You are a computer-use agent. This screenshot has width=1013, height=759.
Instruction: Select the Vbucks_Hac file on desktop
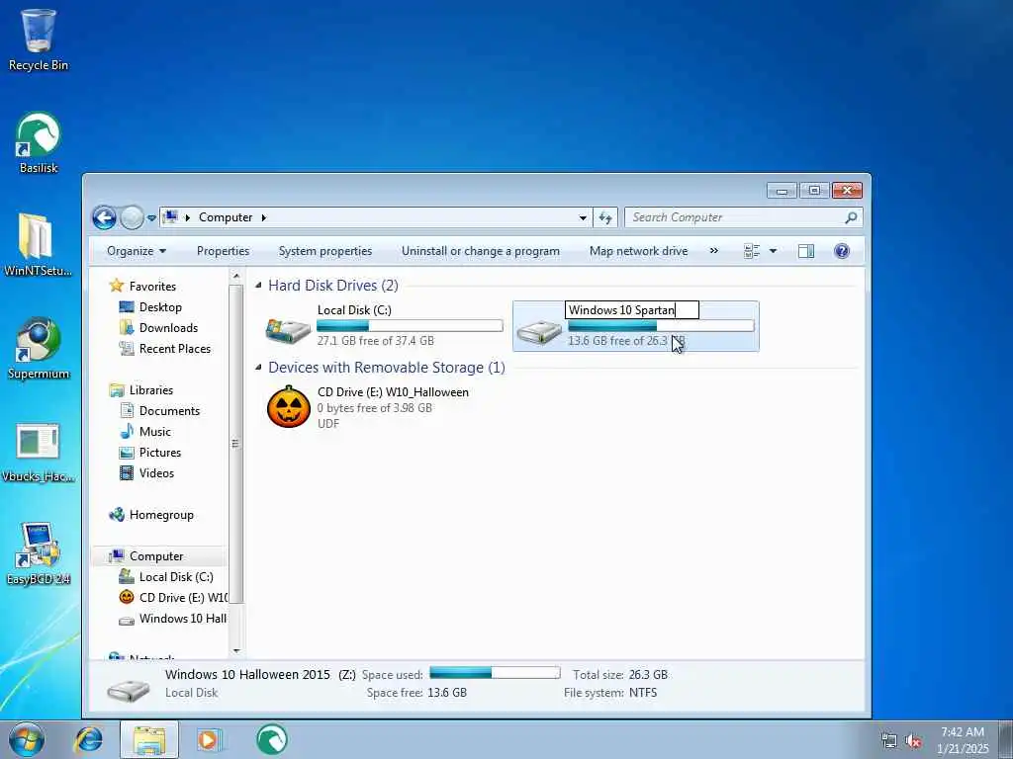coord(39,452)
